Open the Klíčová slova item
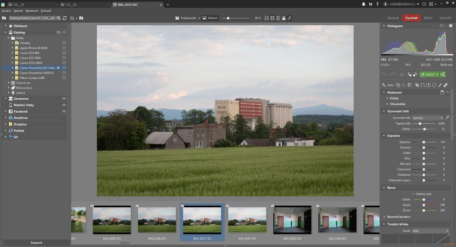This screenshot has width=456, height=247. 24,88
